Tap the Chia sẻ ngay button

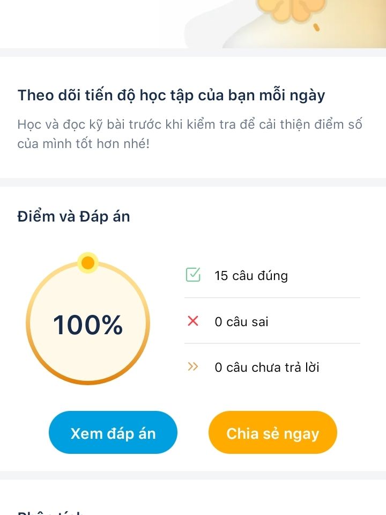(x=273, y=432)
